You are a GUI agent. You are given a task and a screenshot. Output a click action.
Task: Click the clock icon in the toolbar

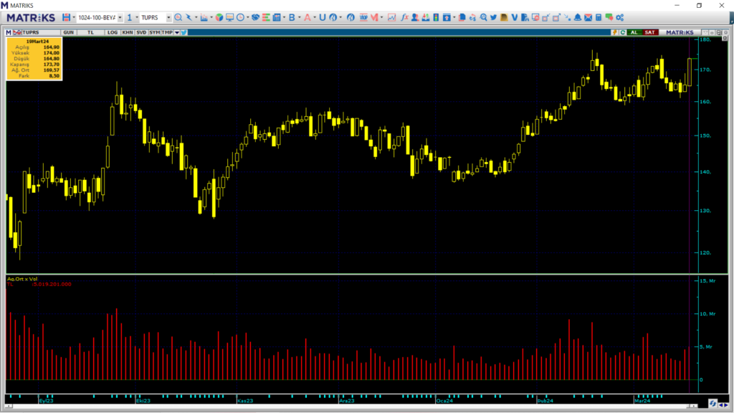[240, 17]
